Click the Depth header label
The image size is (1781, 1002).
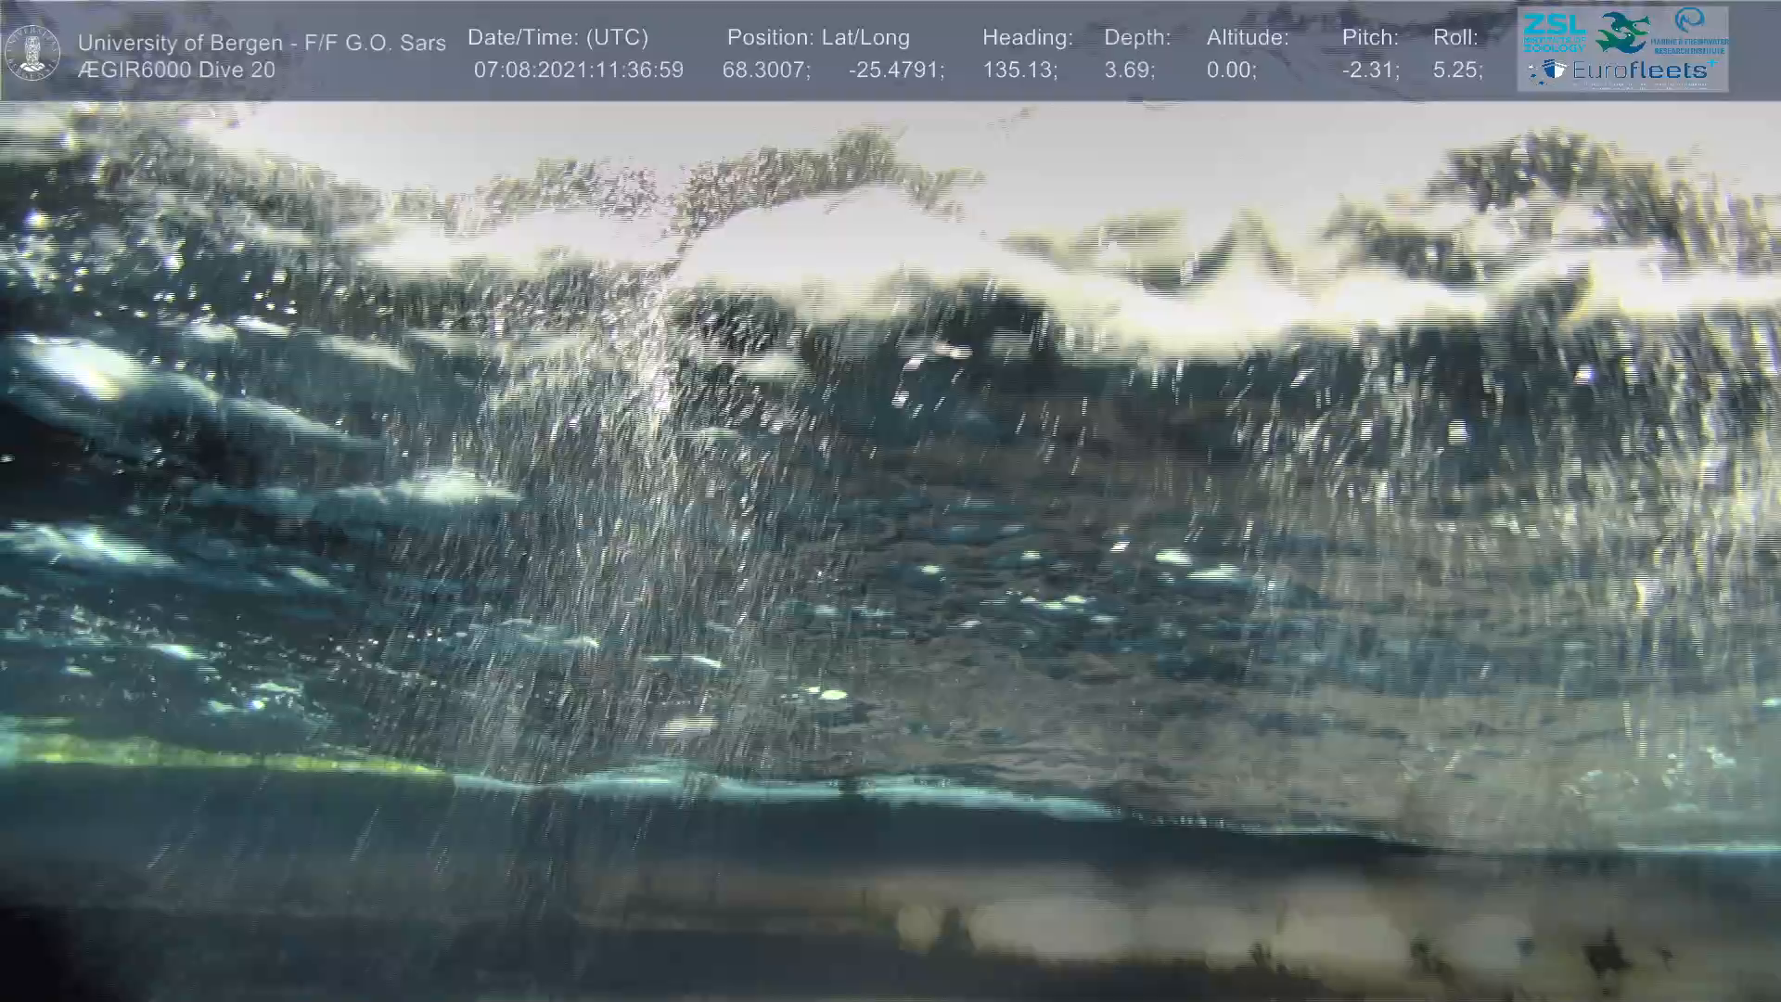click(1137, 38)
